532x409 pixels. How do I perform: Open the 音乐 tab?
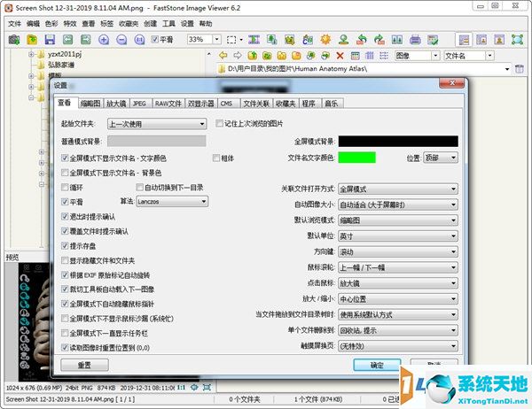331,104
